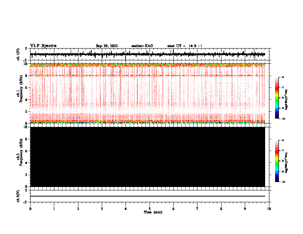Image resolution: width=303 pixels, height=234 pixels.
Task: Click the 'Time (min)' axis label
Action: click(x=153, y=212)
